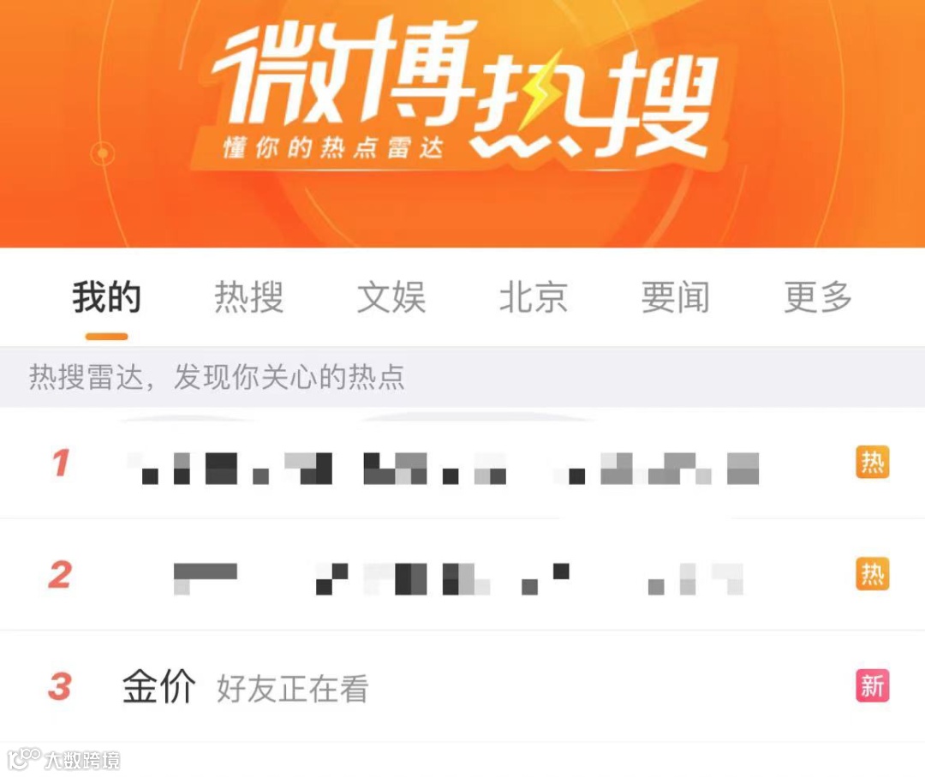
Task: Tap the 热 badge on rank 1
Action: pos(873,462)
